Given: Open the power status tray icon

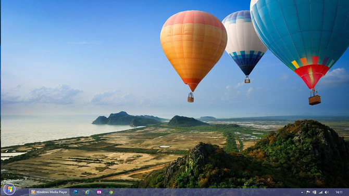Looking at the screenshot, I should click(314, 192).
